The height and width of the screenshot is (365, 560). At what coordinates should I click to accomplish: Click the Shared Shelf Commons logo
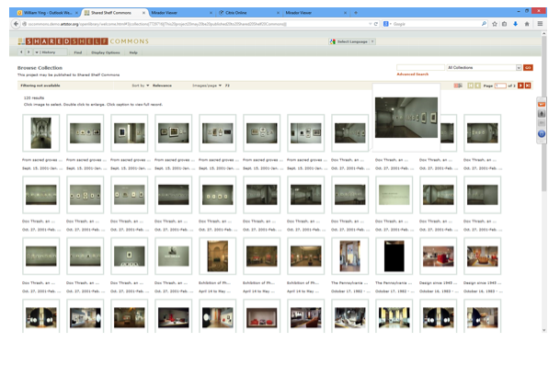(83, 41)
